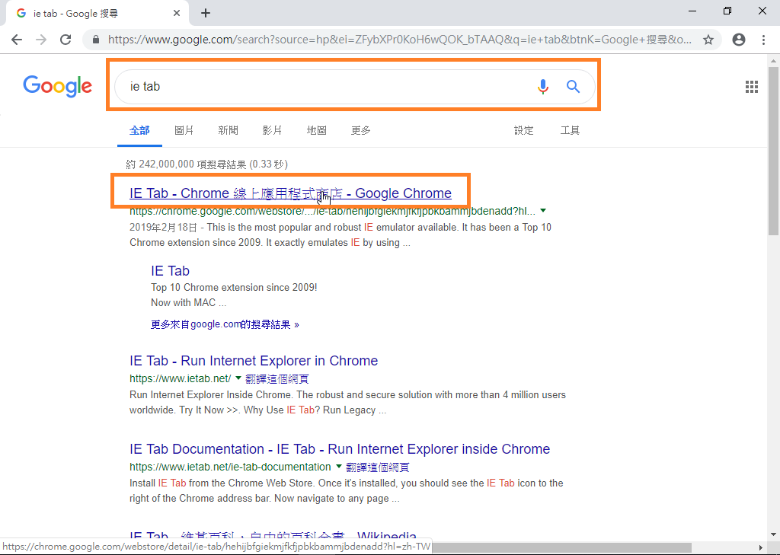Click '更多來自google.com的搜尋結果' link
This screenshot has height=555, width=780.
point(225,324)
